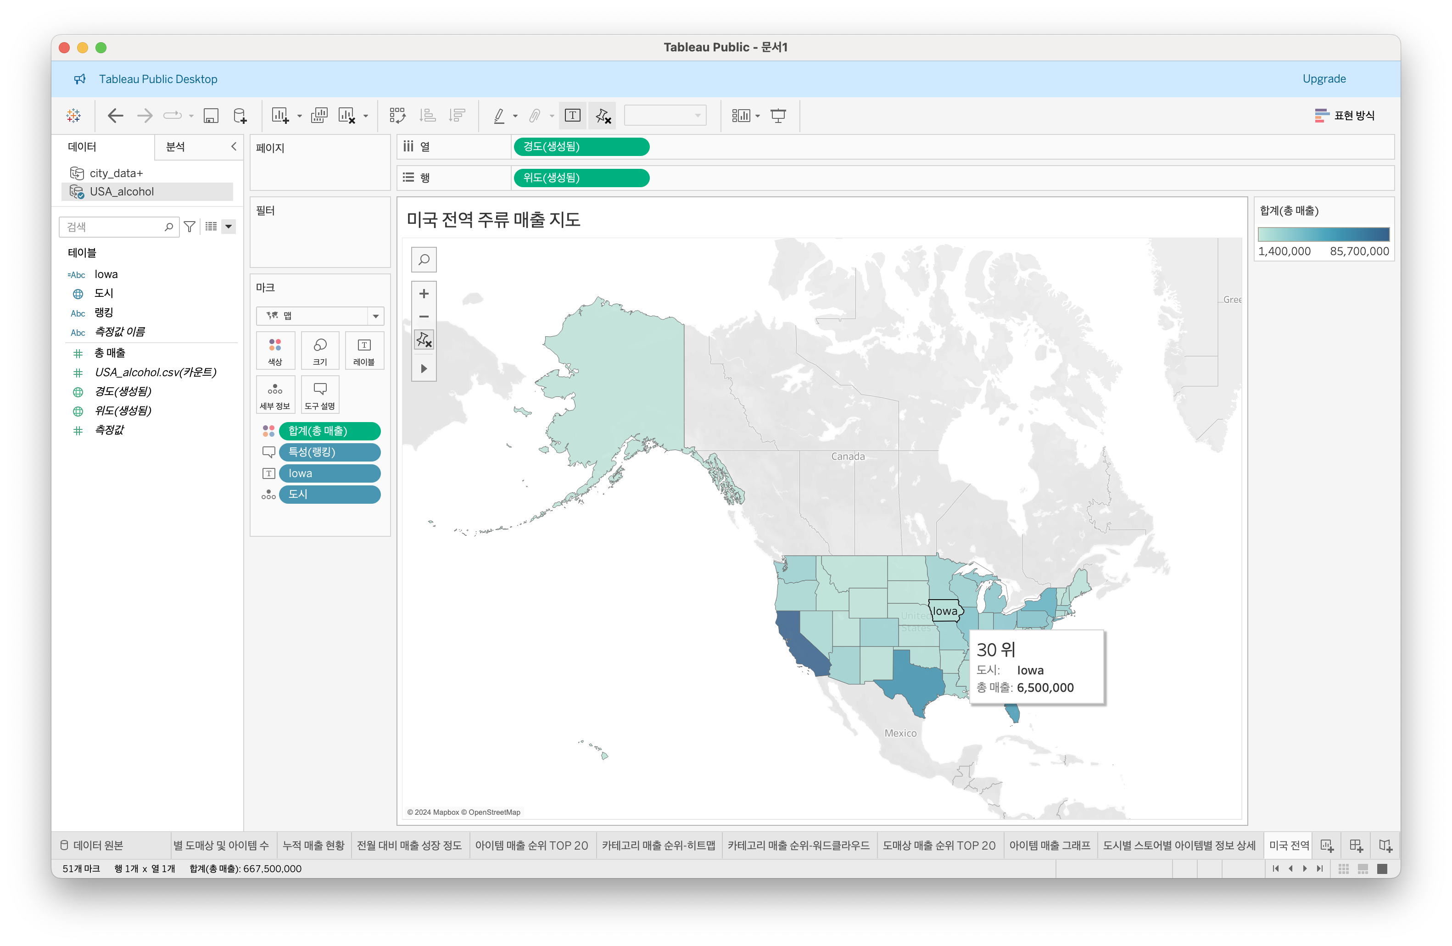
Task: Toggle the fix map pin in the toolbar
Action: (603, 116)
